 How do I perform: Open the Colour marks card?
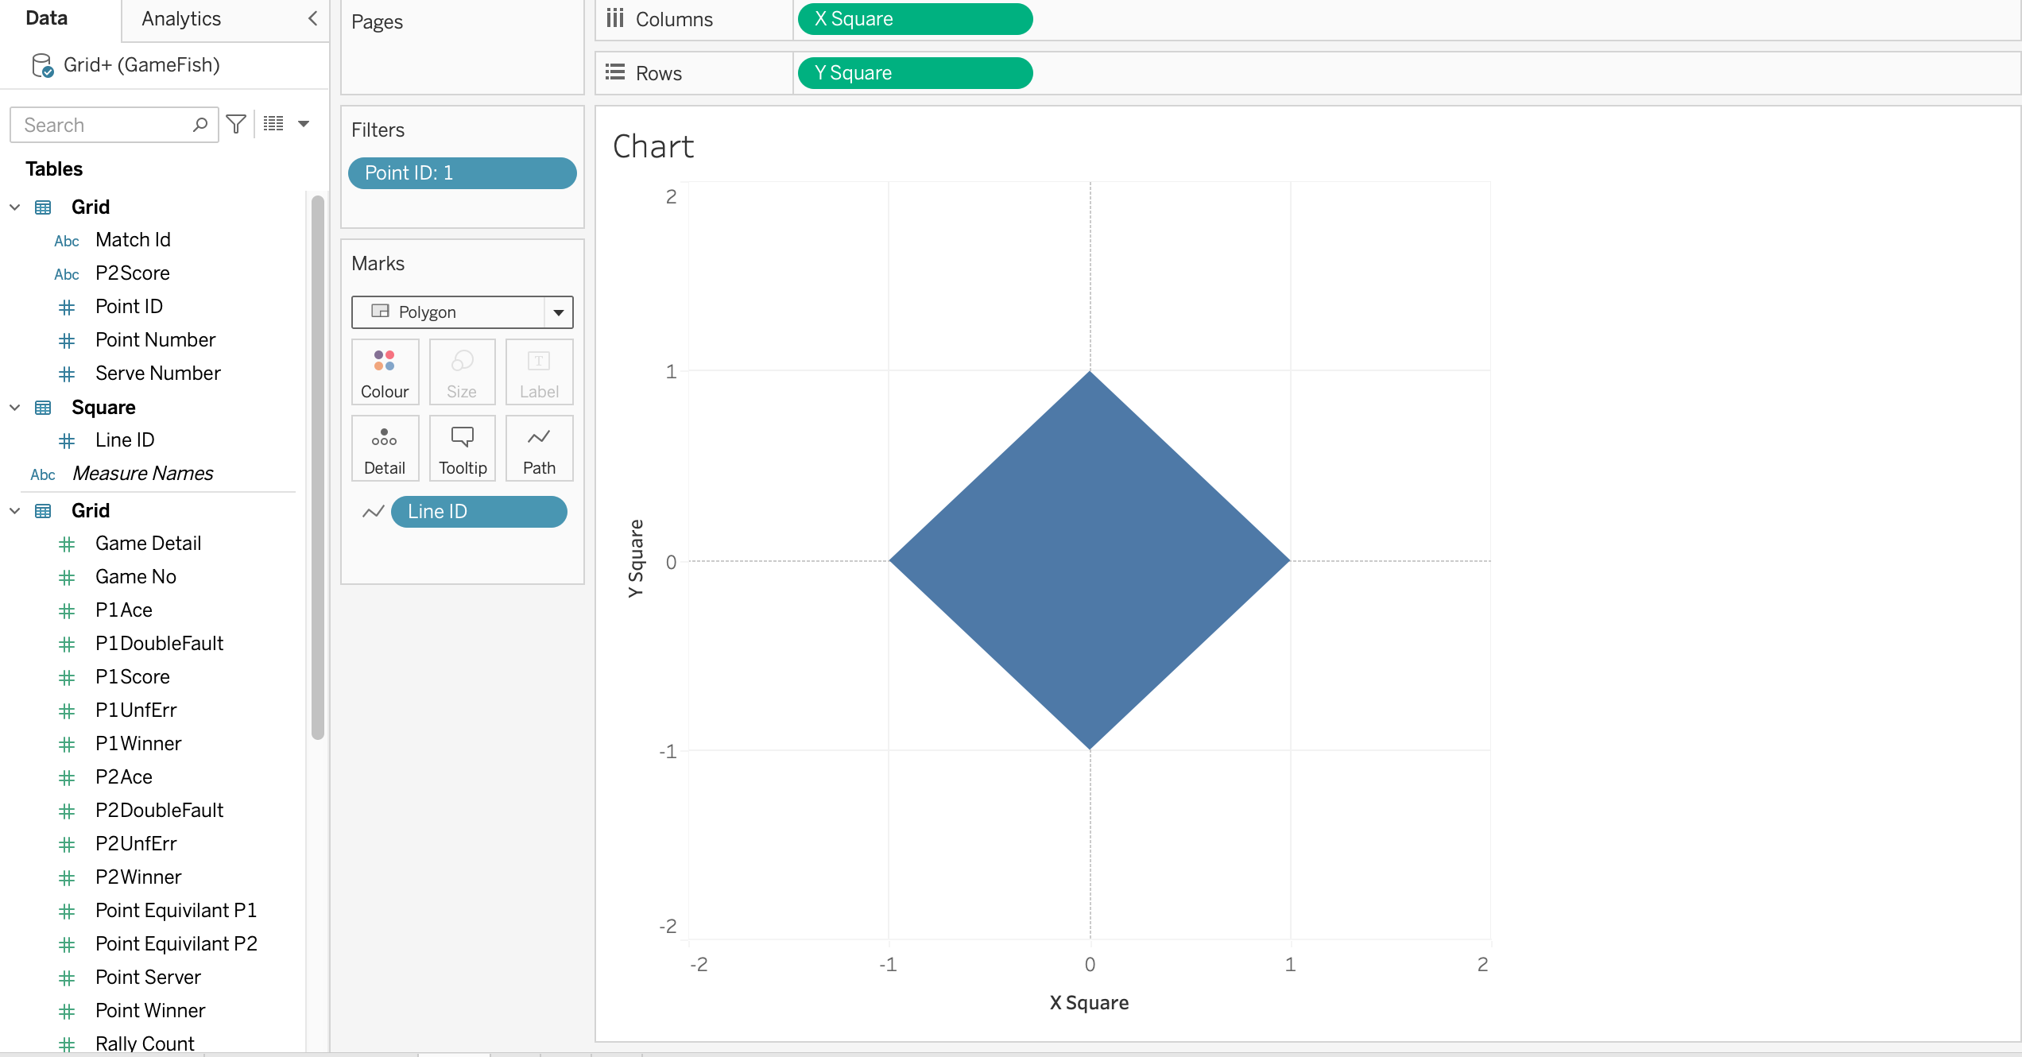click(385, 372)
